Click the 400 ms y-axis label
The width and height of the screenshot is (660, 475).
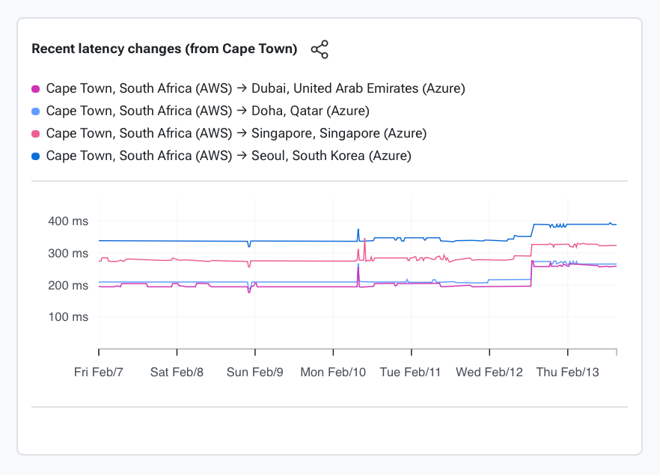pyautogui.click(x=69, y=221)
